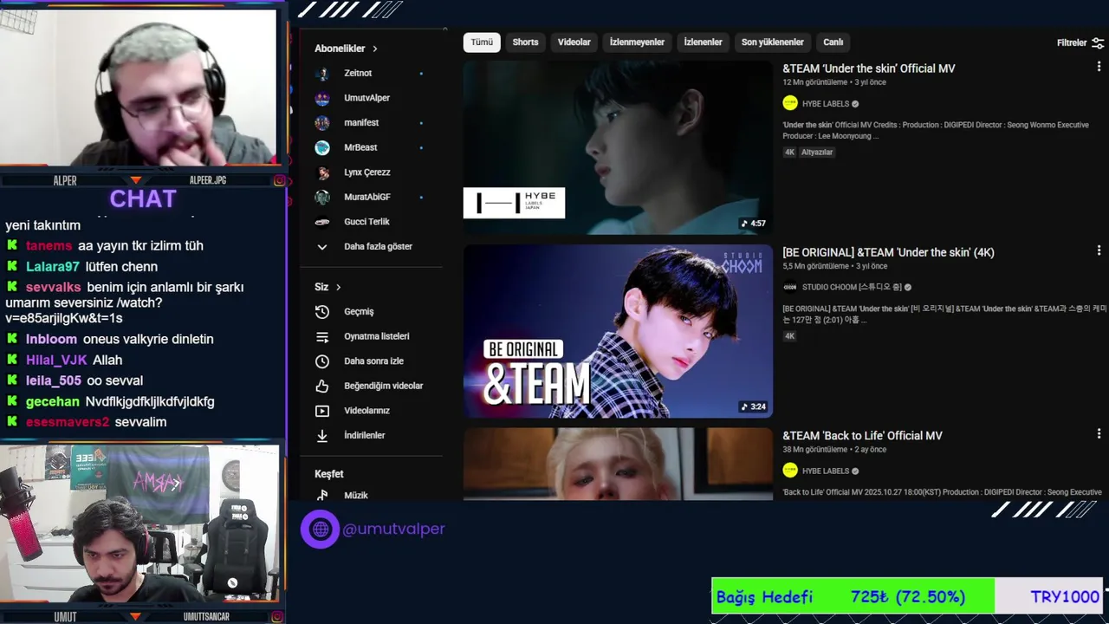Click HYBE LABELS avatar under 'Back to Life'
The image size is (1109, 624).
(790, 471)
